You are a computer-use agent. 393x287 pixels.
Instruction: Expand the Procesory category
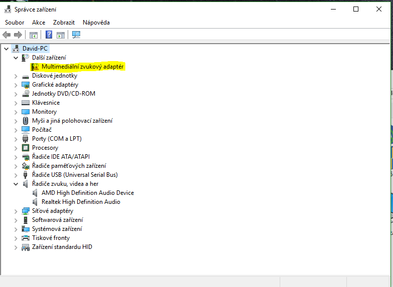click(x=16, y=148)
